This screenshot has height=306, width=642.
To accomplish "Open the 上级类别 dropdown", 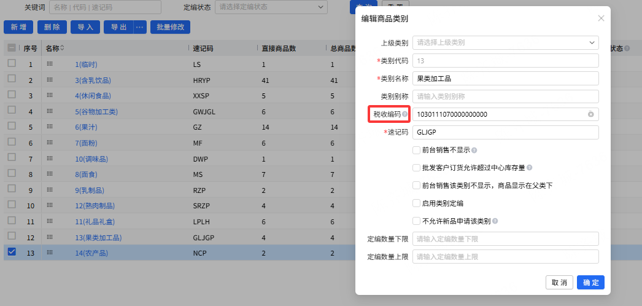I will pyautogui.click(x=506, y=42).
